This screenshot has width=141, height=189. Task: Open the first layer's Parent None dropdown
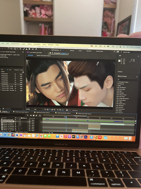[36, 120]
